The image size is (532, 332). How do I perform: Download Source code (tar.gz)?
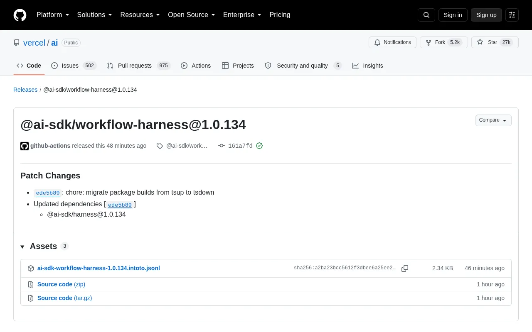point(64,298)
